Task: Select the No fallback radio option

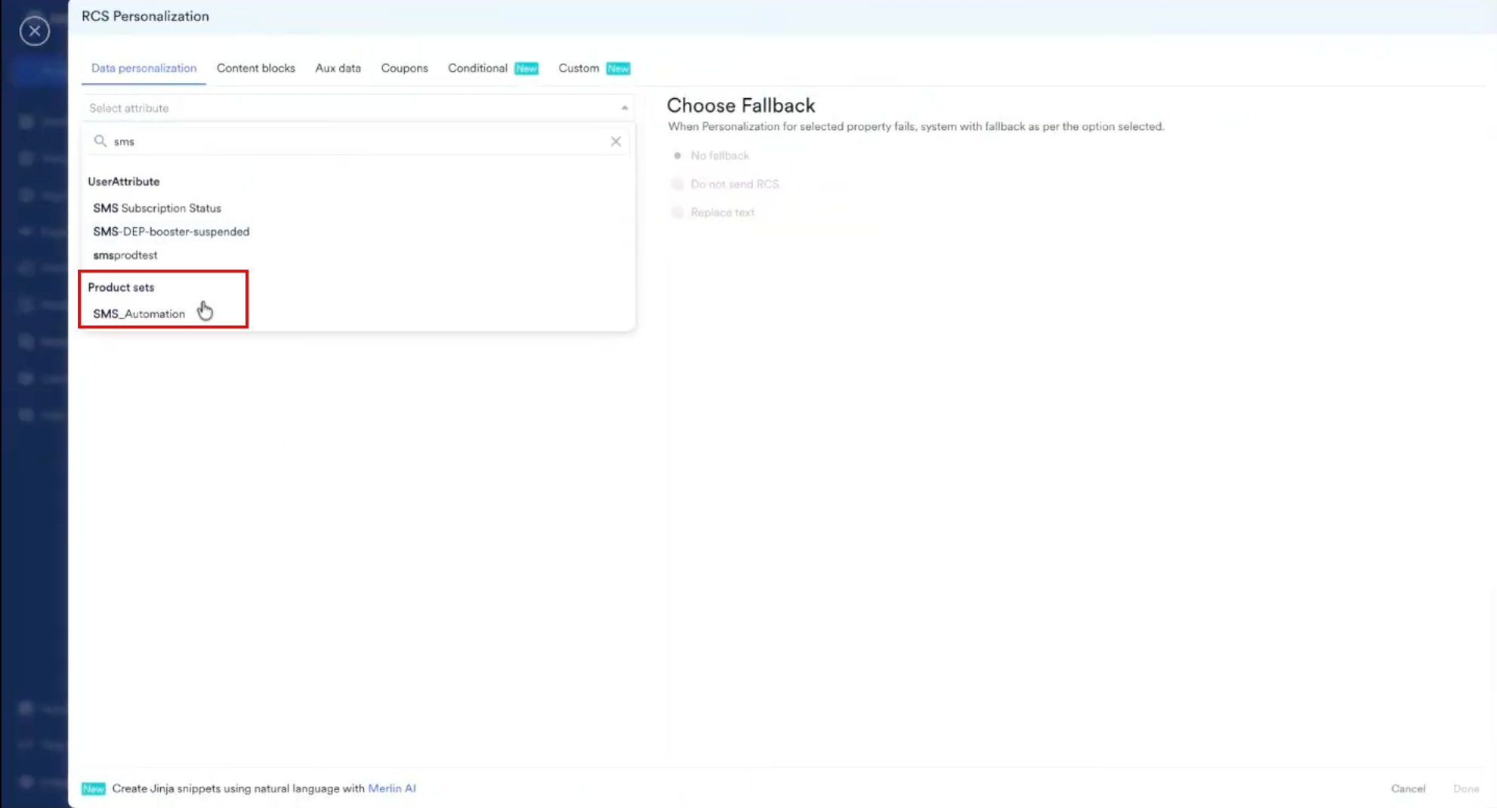Action: click(x=678, y=156)
